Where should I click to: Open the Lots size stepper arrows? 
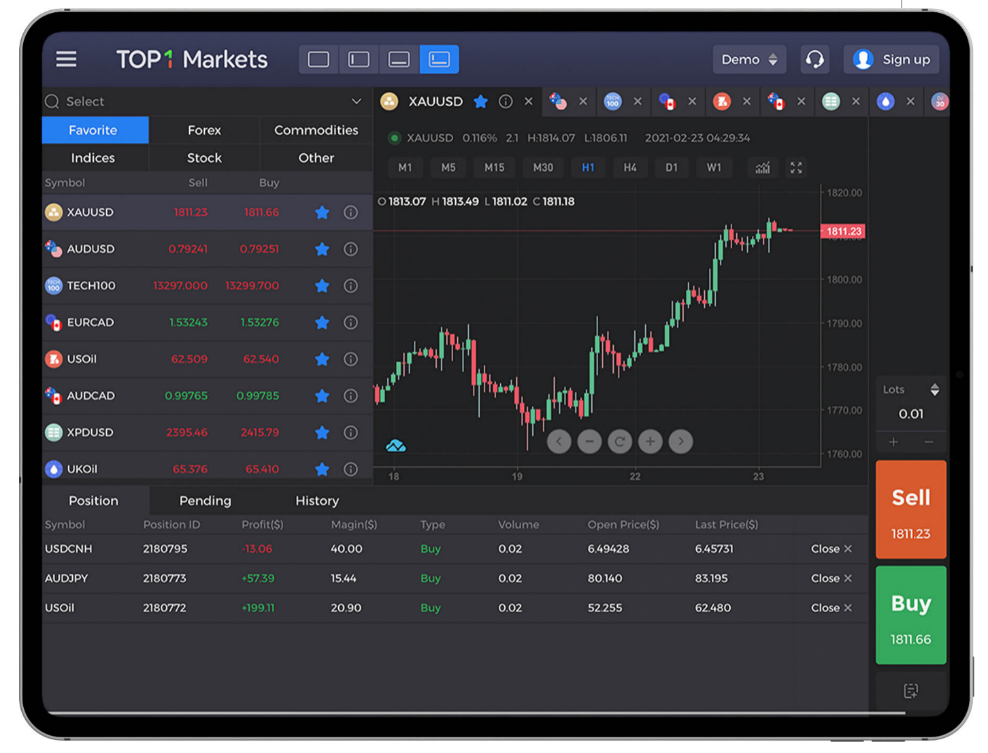(x=934, y=389)
